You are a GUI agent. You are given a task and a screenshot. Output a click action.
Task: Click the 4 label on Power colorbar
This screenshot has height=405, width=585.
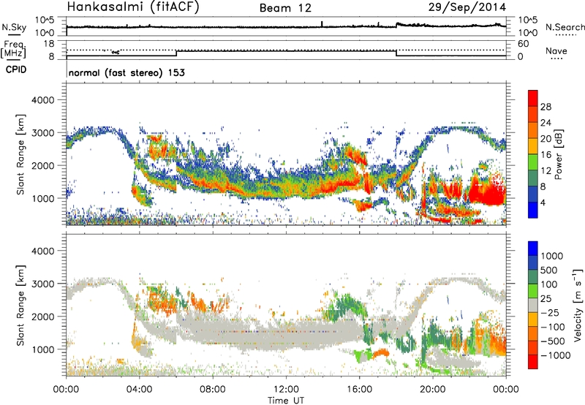click(x=543, y=202)
